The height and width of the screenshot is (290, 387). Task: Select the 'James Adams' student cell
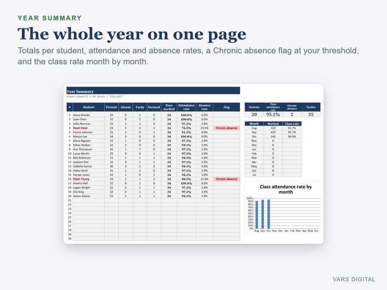click(89, 196)
